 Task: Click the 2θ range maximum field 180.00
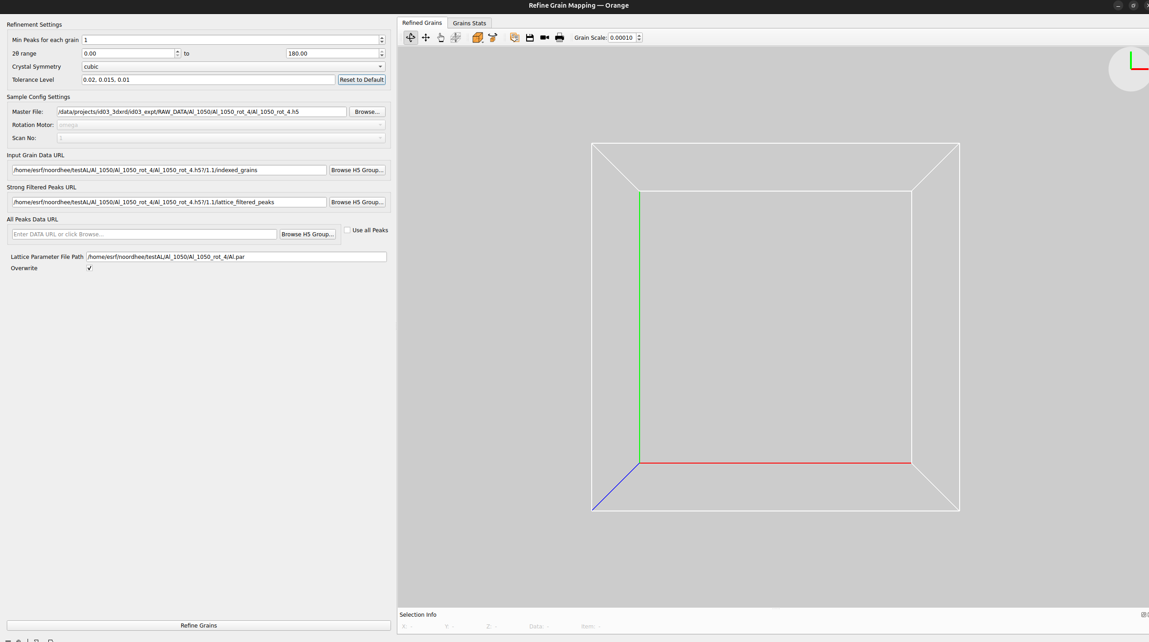click(x=332, y=53)
